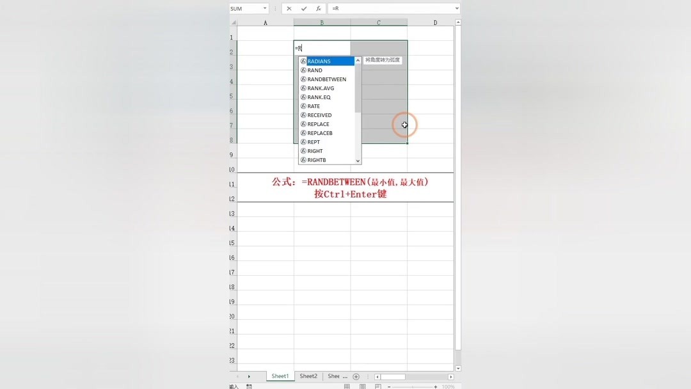The height and width of the screenshot is (389, 691).
Task: Click the Insert Function fx icon
Action: click(319, 8)
